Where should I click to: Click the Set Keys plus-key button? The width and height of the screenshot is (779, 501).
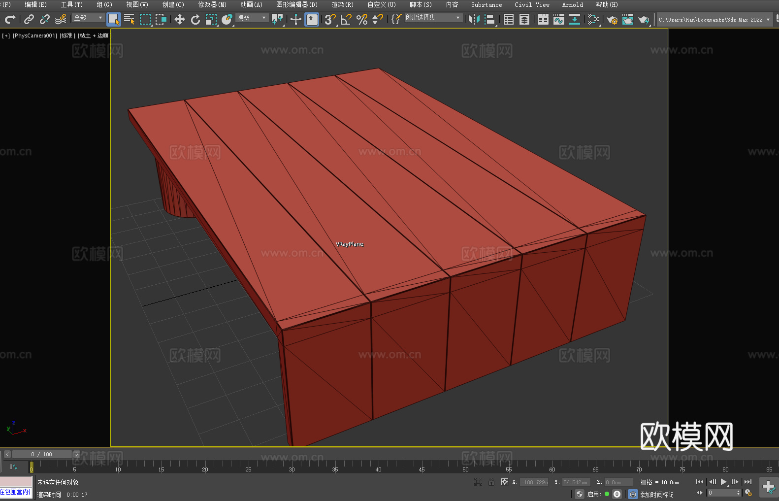tap(769, 487)
